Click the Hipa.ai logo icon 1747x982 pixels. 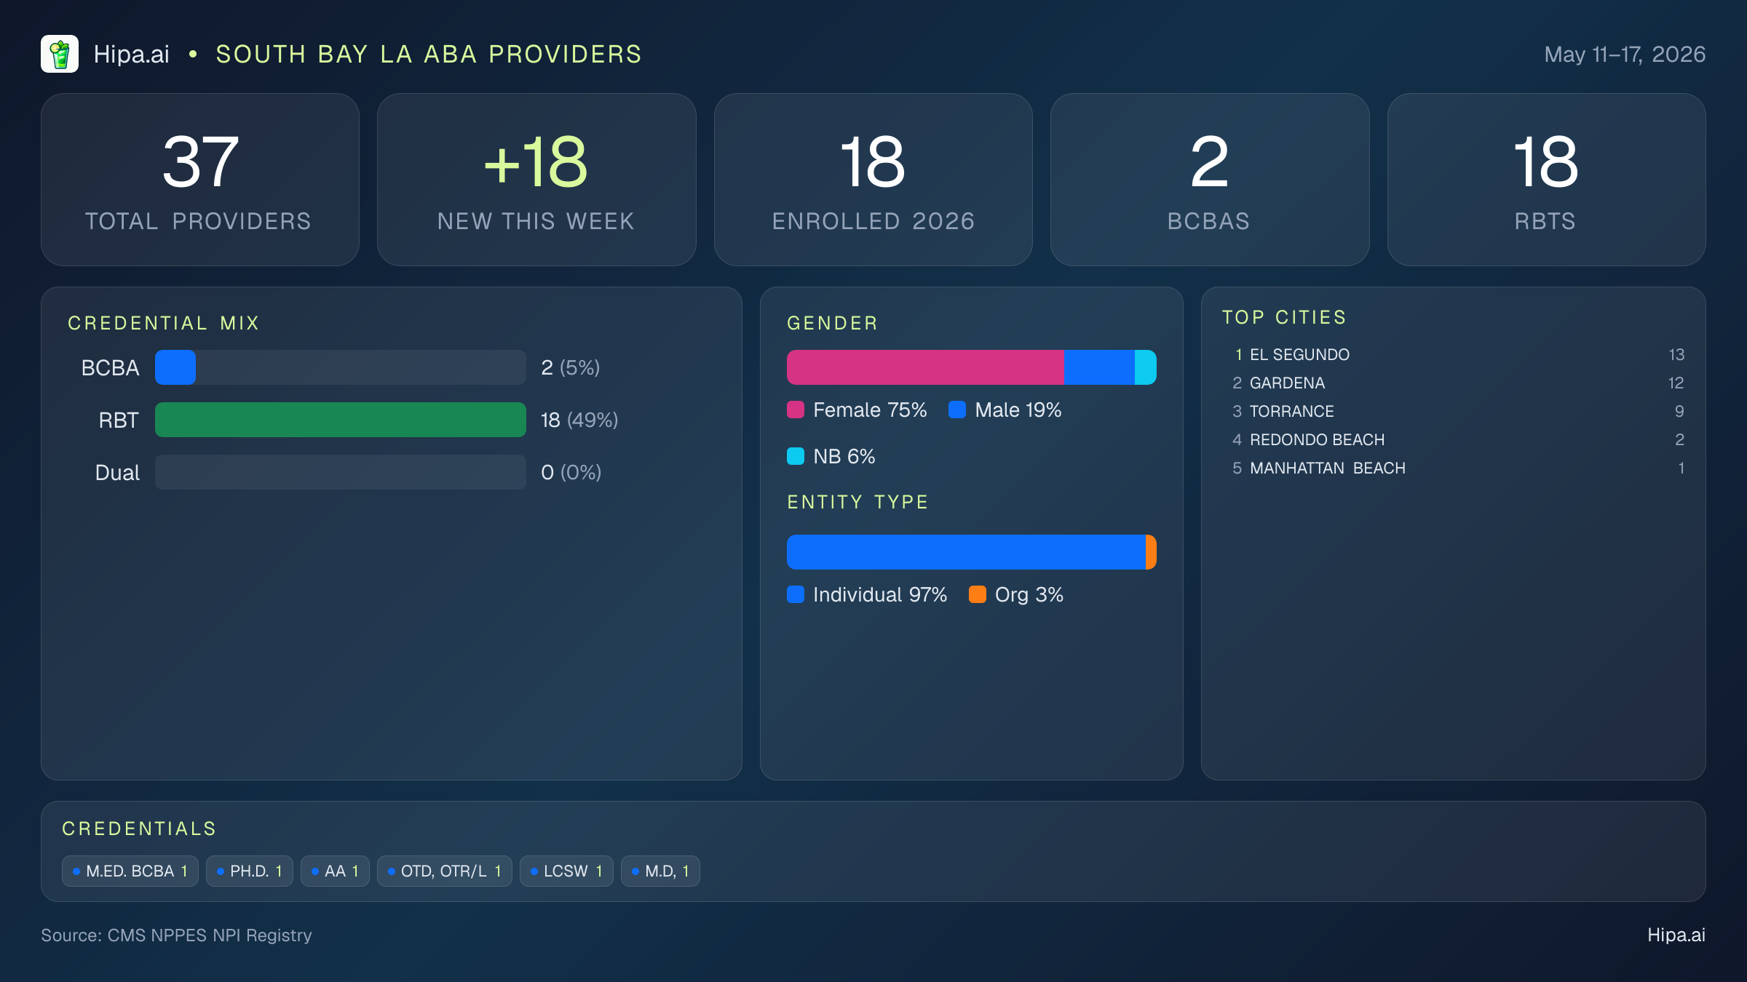60,54
